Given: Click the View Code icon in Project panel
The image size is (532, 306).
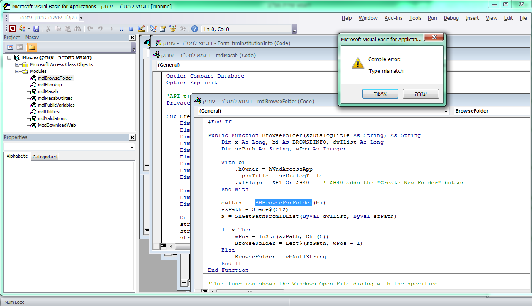Looking at the screenshot, I should [11, 47].
